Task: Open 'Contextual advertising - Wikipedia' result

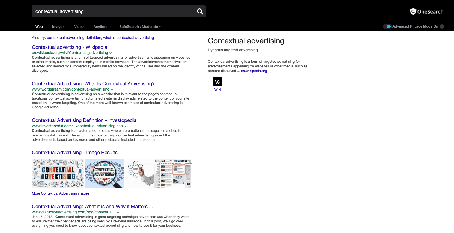Action: 70,47
